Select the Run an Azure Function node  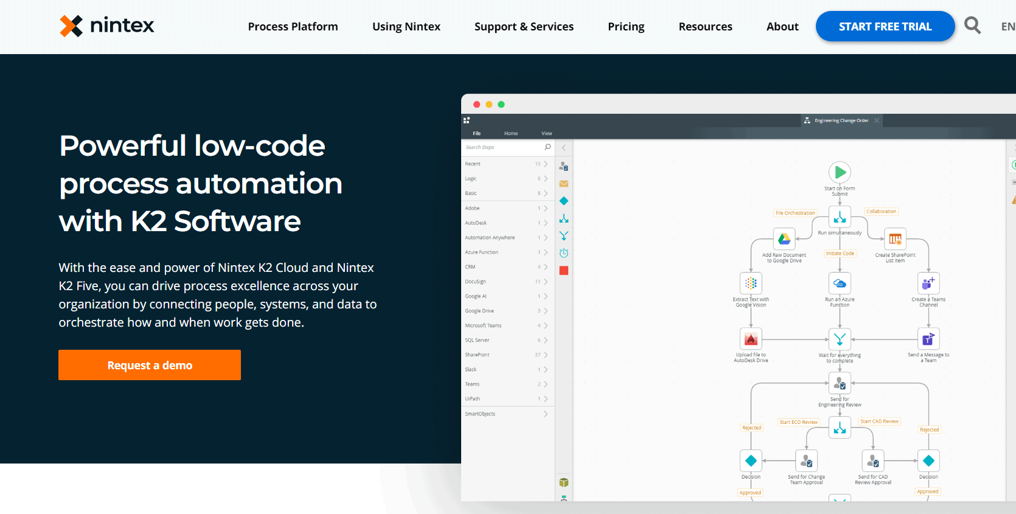pos(840,283)
